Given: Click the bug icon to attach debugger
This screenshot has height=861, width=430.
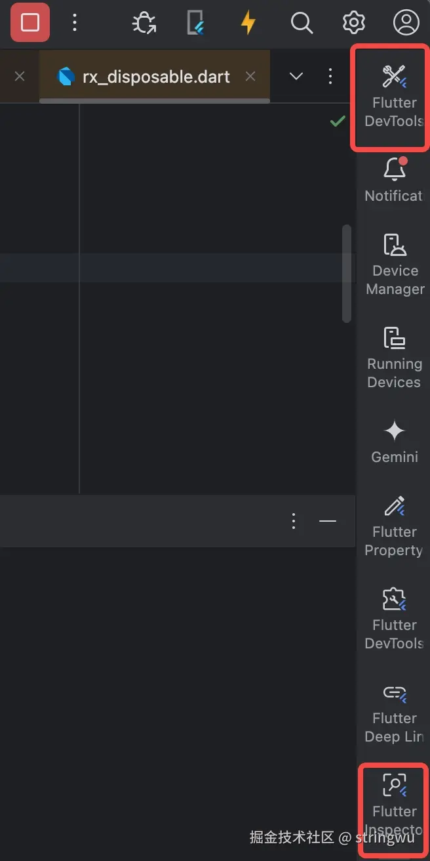Looking at the screenshot, I should pyautogui.click(x=144, y=23).
